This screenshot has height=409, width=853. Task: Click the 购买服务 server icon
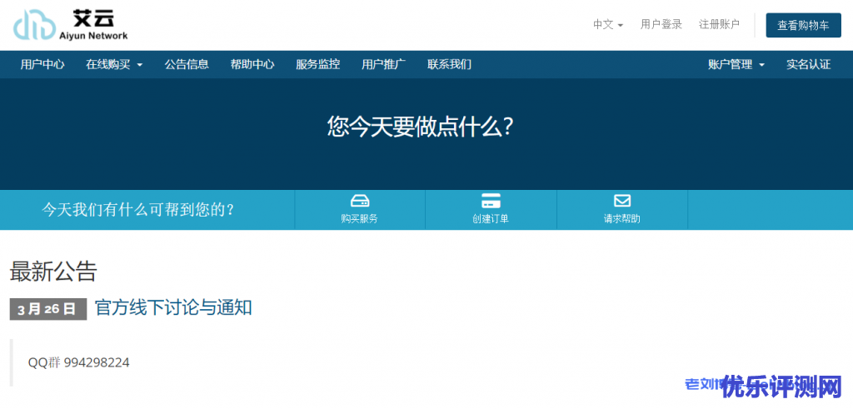pos(359,201)
